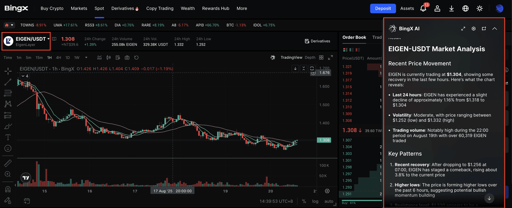
Task: Select the Fibonacci retracement tool
Action: tap(8, 93)
